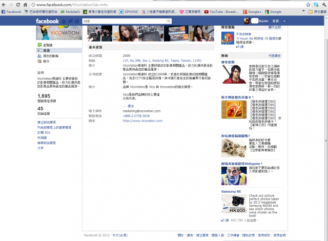The image size is (328, 241).
Task: Click the founded year 2009
Action: (x=127, y=56)
